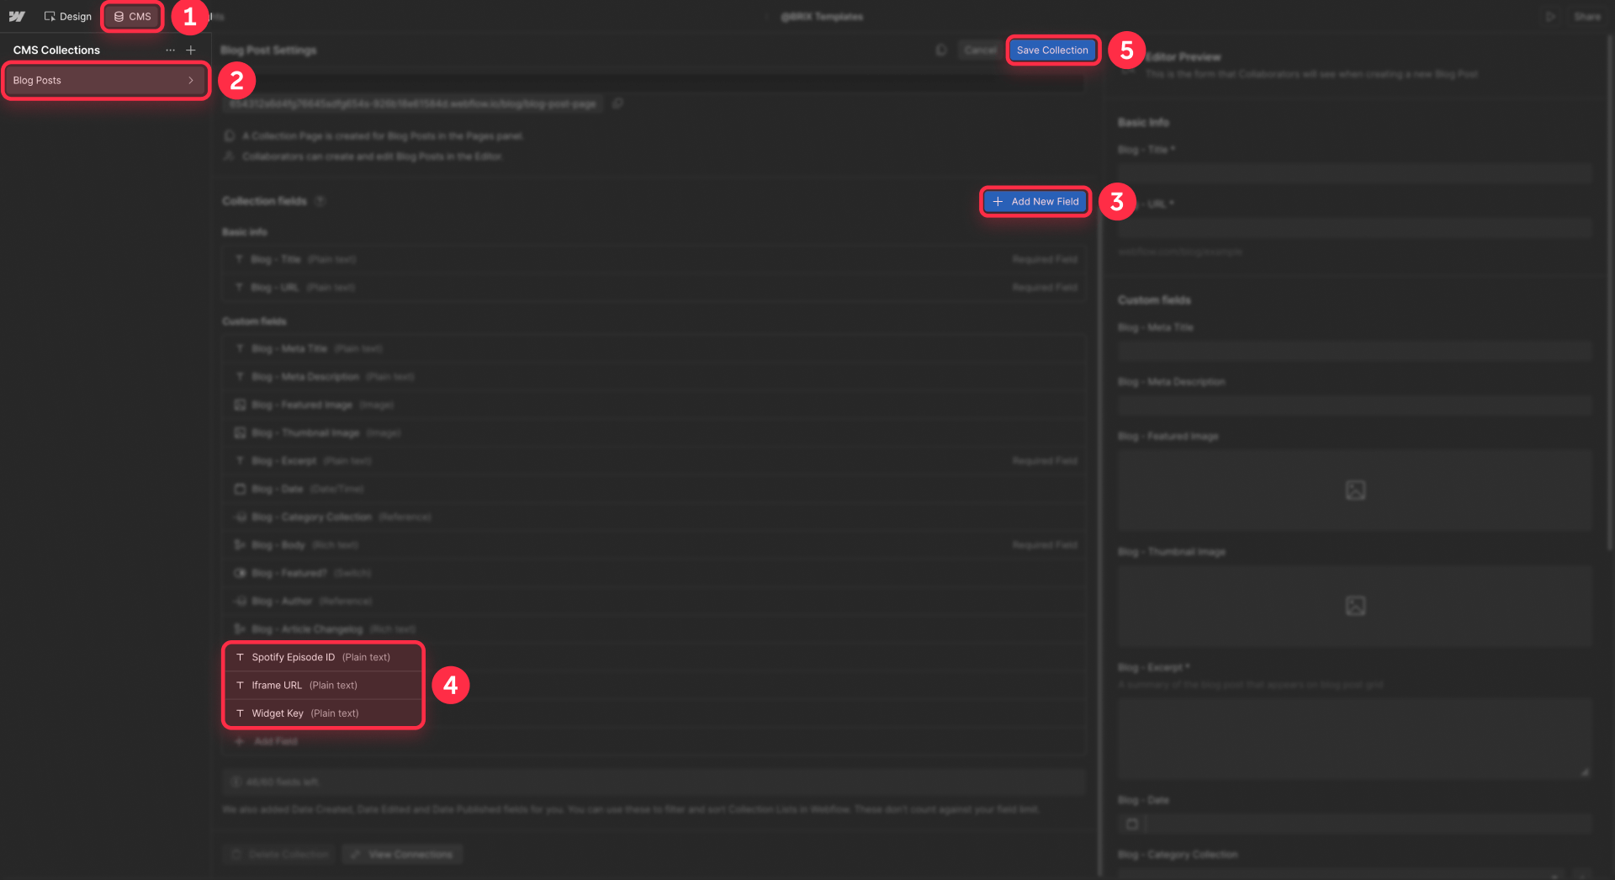Click the image icon on Blog - Thumbnail Image field

[x=240, y=432]
